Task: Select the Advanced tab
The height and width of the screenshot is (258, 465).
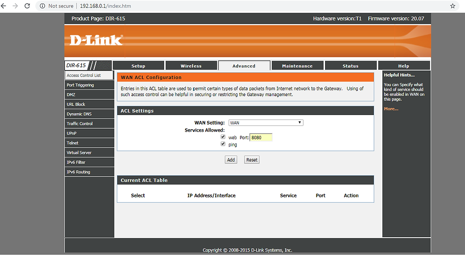Action: point(244,66)
